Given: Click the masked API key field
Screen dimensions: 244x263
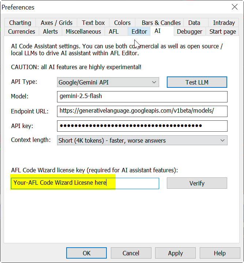Looking at the screenshot, I should tap(142, 126).
